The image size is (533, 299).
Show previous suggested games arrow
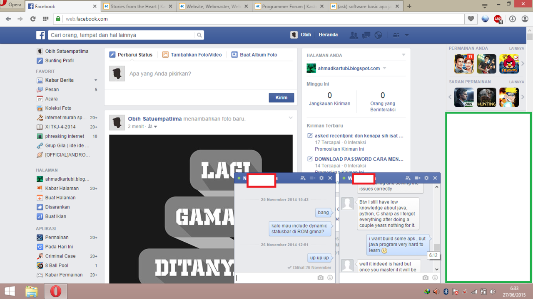click(450, 97)
